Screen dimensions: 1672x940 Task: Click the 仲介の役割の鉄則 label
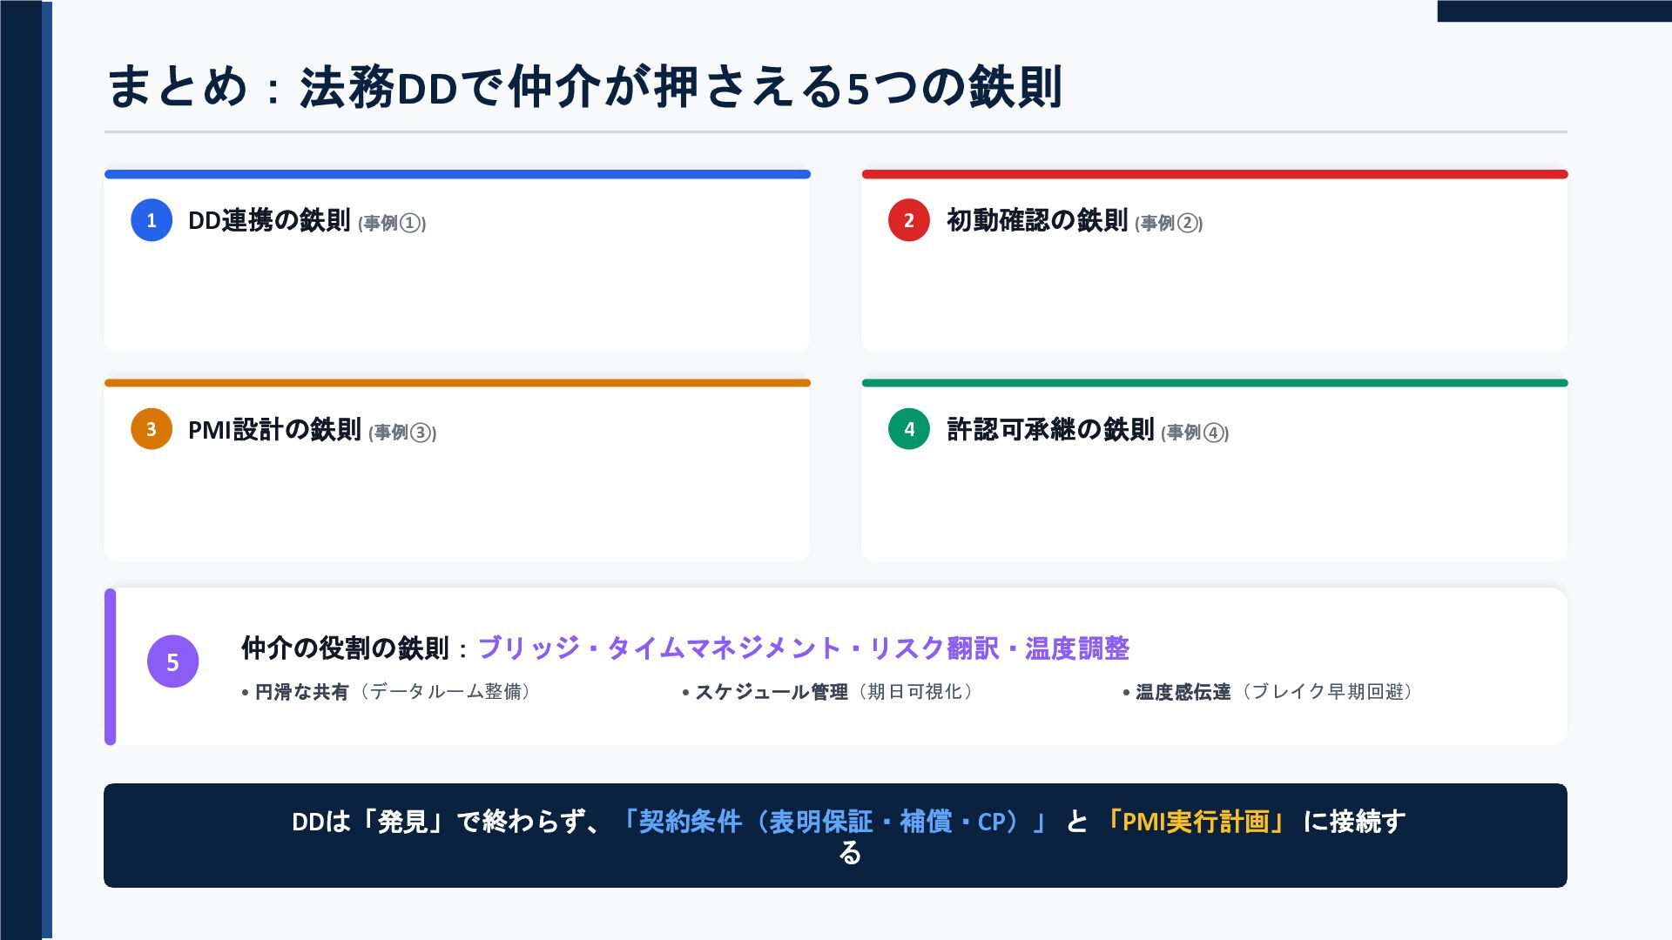pos(345,648)
